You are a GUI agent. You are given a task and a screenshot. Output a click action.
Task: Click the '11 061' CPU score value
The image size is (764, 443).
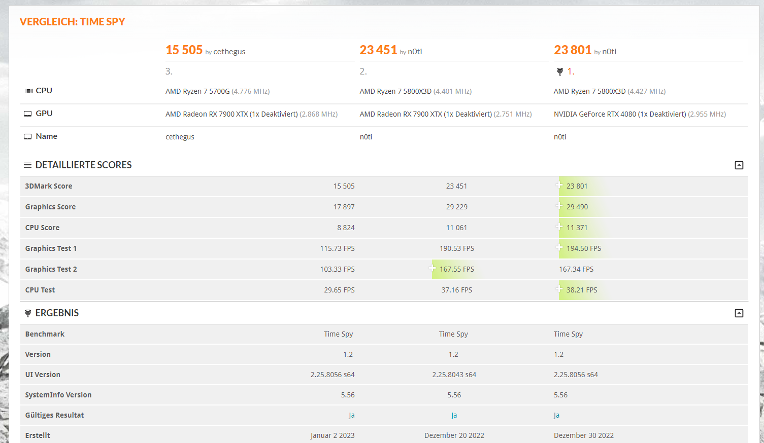pos(456,228)
